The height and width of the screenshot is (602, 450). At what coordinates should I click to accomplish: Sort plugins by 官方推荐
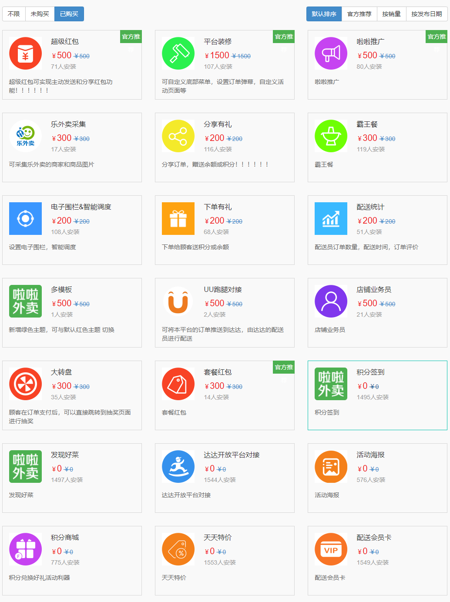[359, 14]
